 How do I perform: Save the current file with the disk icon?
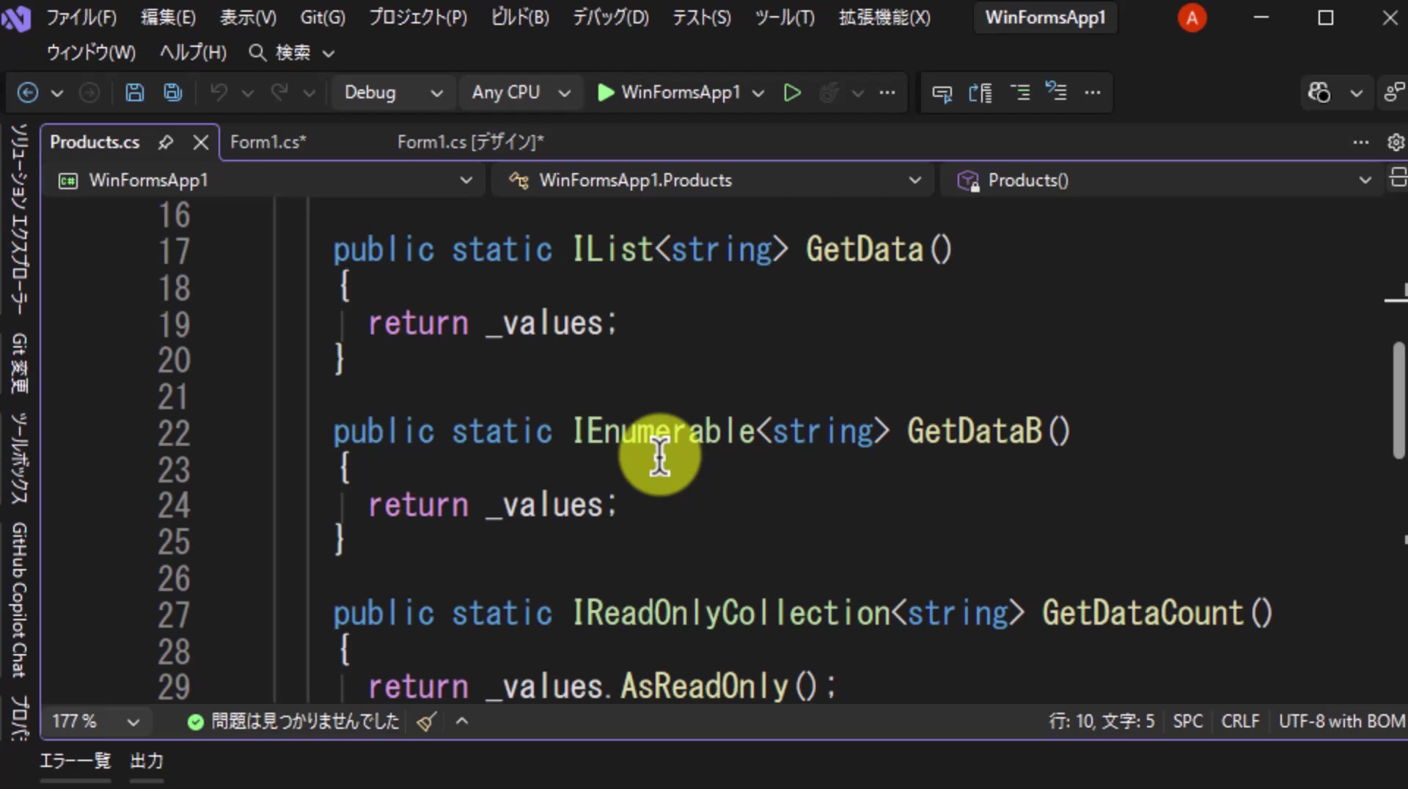pos(134,92)
